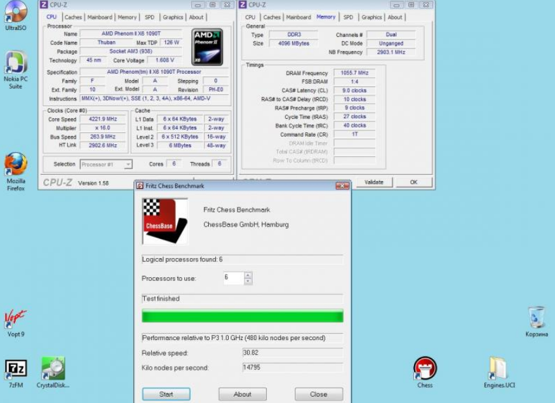Viewport: 555px width, 403px height.
Task: Click the Core Speed value 4221.9 MHz
Action: tap(103, 119)
